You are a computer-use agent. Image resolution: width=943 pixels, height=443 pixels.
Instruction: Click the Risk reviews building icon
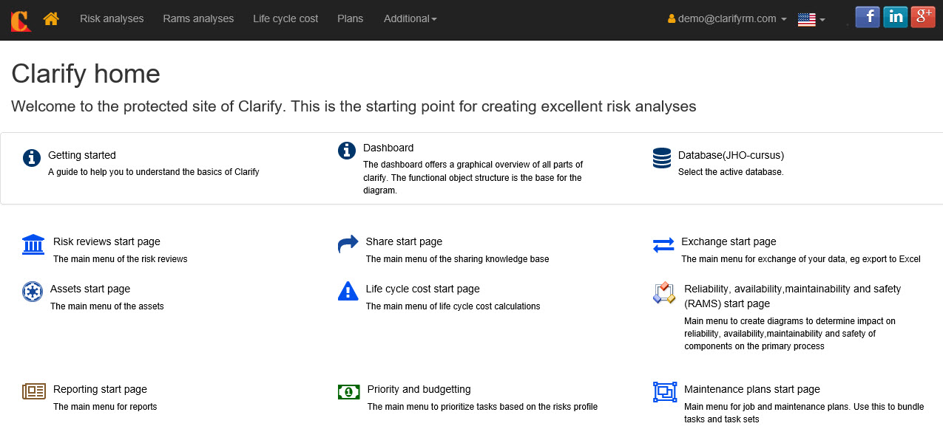click(33, 244)
